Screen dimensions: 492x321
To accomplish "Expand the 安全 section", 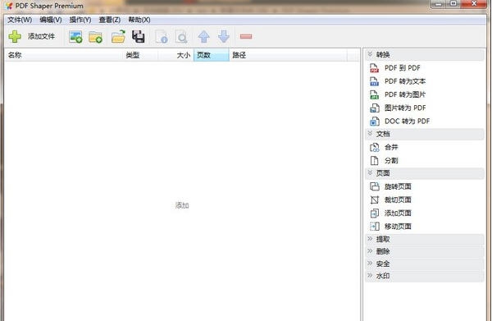I will (x=425, y=264).
